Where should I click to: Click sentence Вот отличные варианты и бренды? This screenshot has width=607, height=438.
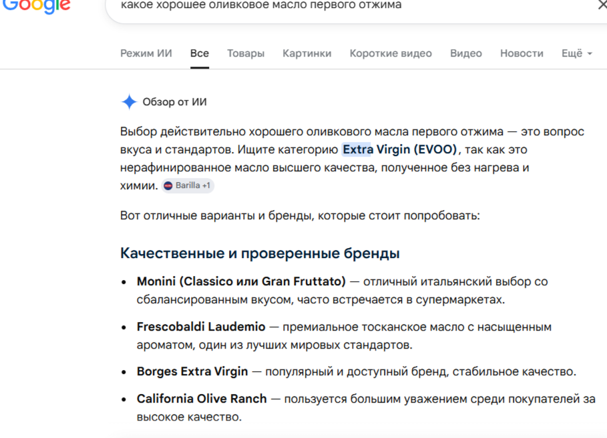300,215
